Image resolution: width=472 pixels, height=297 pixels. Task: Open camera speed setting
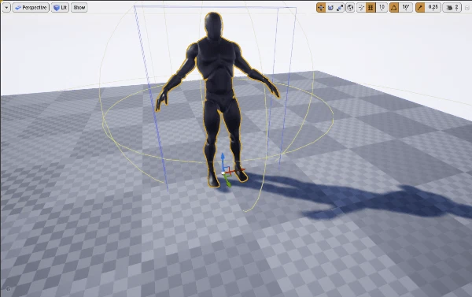452,8
